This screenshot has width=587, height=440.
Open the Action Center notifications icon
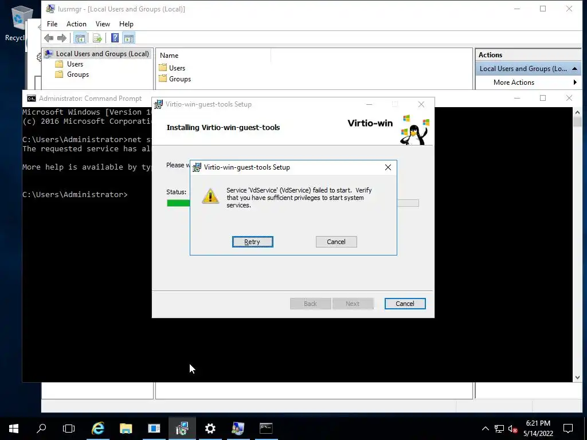pyautogui.click(x=568, y=429)
